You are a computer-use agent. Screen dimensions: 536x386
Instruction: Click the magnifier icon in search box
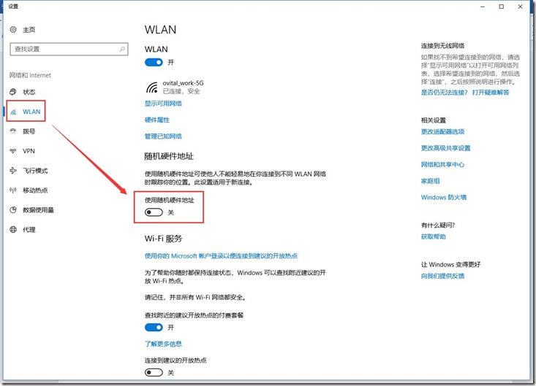pyautogui.click(x=123, y=49)
